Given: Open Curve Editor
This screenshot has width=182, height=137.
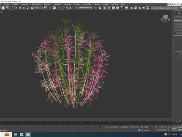Looking at the screenshot, I should point(118,8).
